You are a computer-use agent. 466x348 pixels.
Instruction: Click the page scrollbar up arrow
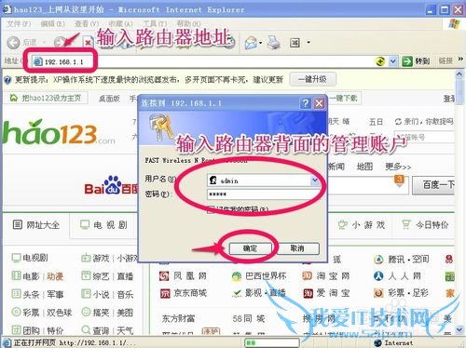pyautogui.click(x=459, y=74)
